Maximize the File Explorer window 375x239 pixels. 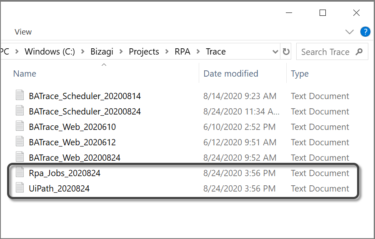(322, 12)
